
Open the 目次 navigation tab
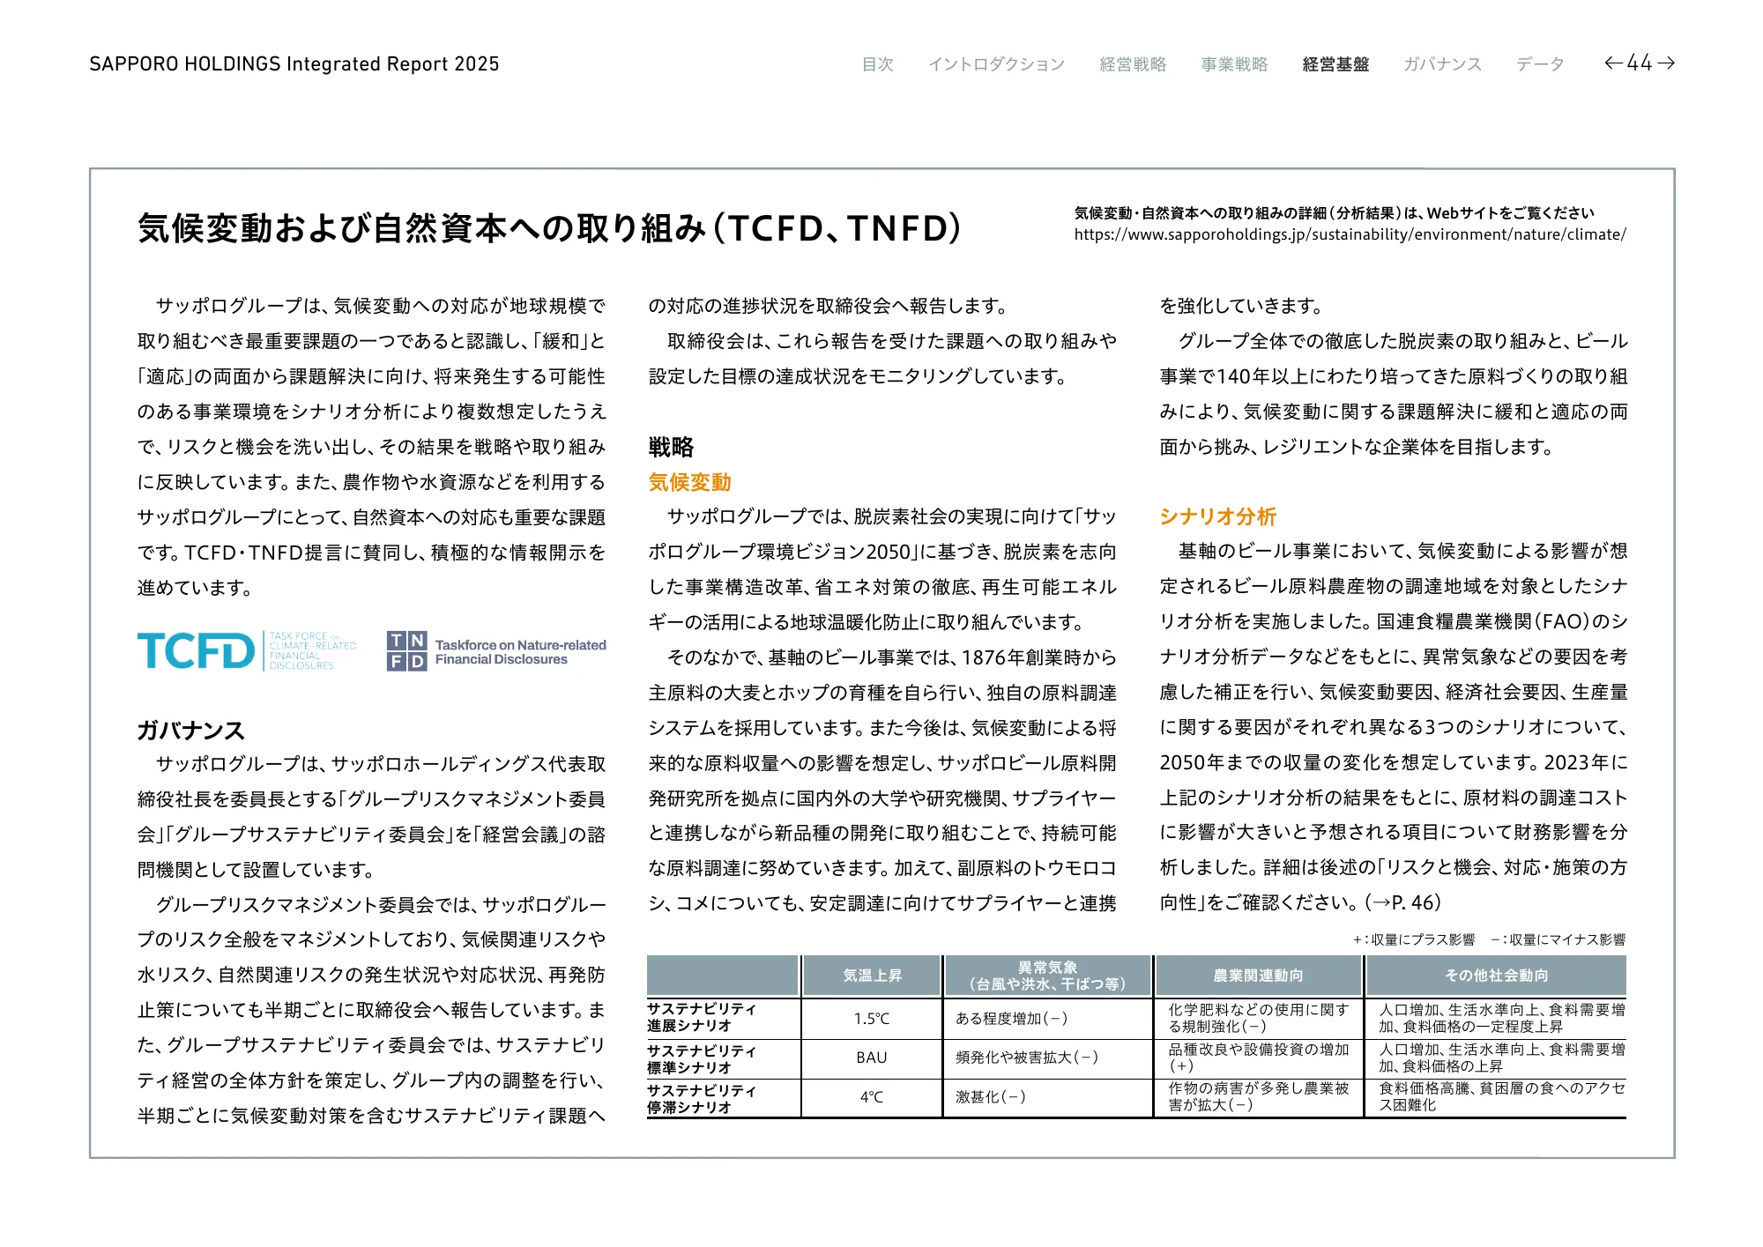[x=877, y=64]
